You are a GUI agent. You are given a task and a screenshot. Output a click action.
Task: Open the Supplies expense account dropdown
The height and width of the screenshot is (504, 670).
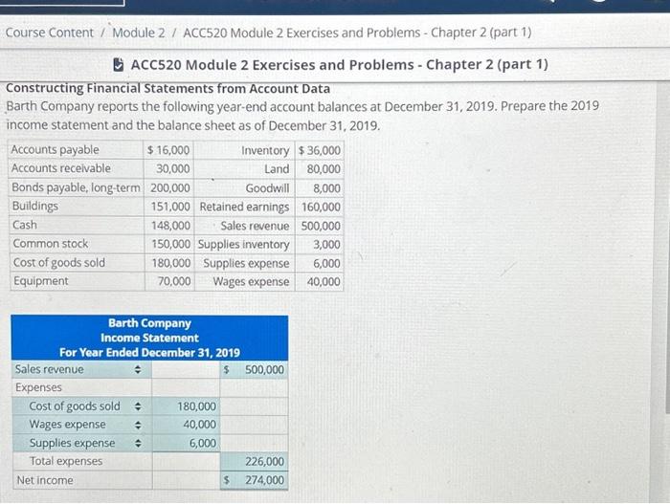click(x=81, y=443)
